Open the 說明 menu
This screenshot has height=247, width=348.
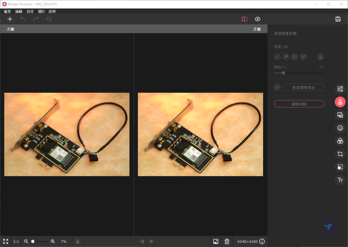click(52, 12)
